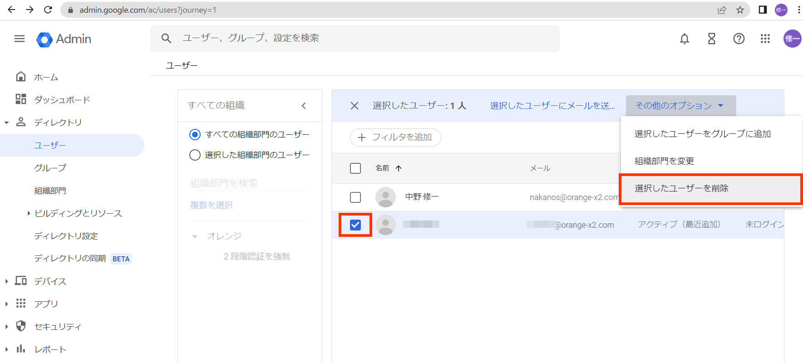Check the box for 中野 修一

tap(355, 197)
